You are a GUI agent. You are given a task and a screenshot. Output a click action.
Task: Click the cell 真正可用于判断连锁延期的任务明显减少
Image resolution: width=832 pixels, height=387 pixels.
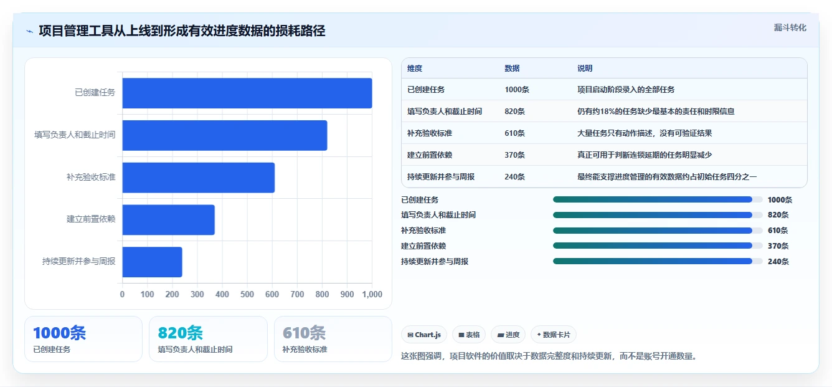click(x=645, y=155)
